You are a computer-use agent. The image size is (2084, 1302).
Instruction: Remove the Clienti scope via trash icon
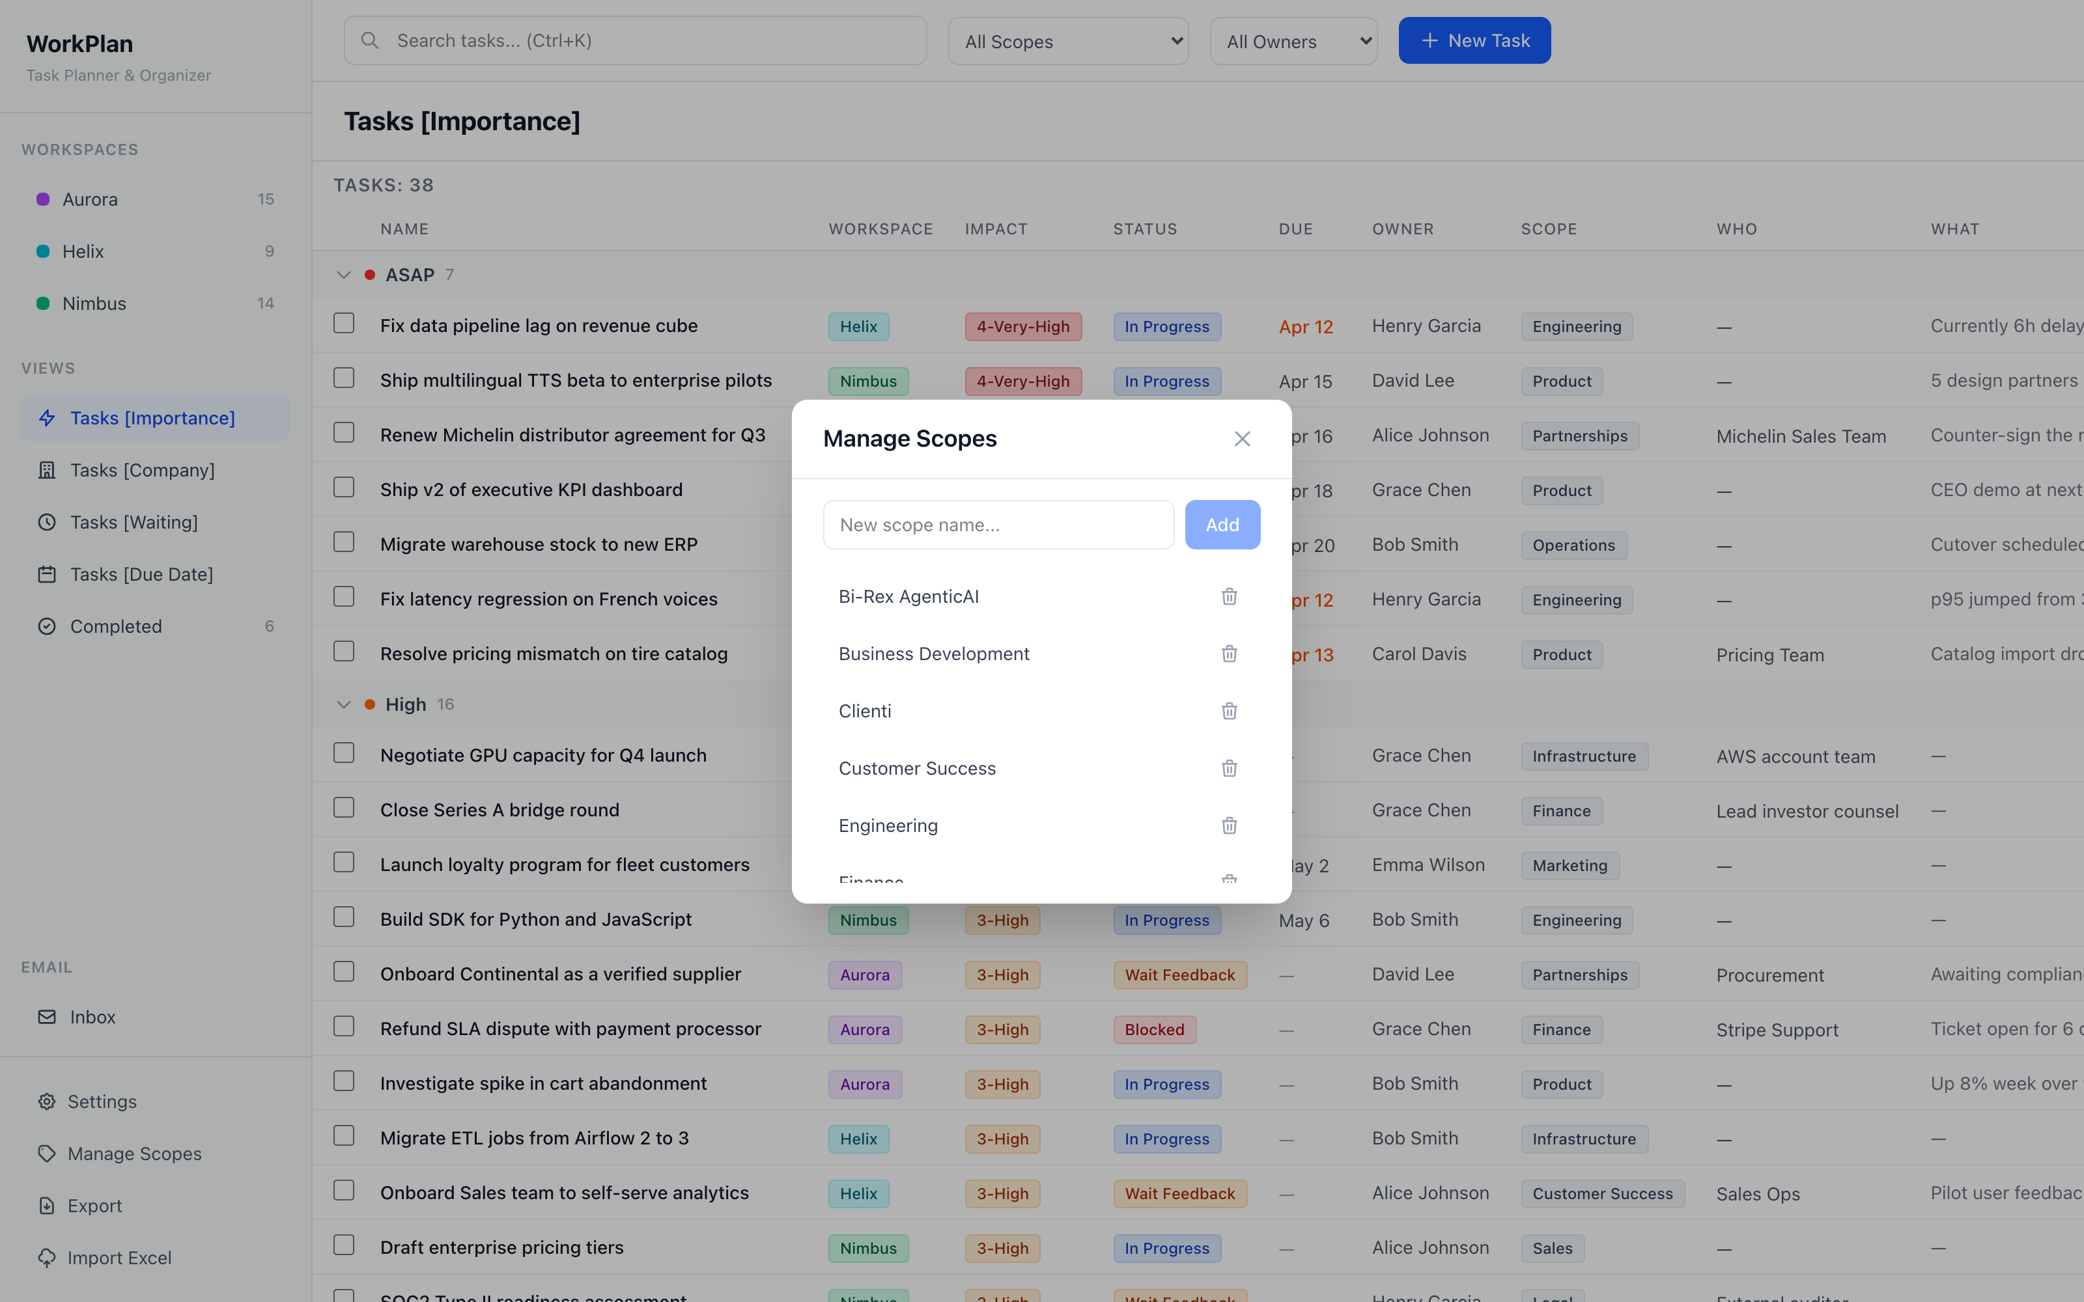click(x=1229, y=710)
